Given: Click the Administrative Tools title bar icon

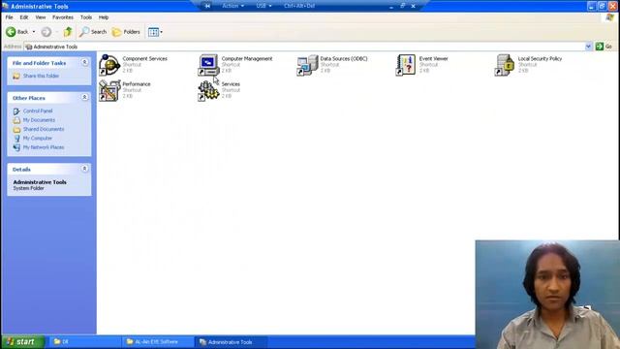Looking at the screenshot, I should pyautogui.click(x=5, y=6).
